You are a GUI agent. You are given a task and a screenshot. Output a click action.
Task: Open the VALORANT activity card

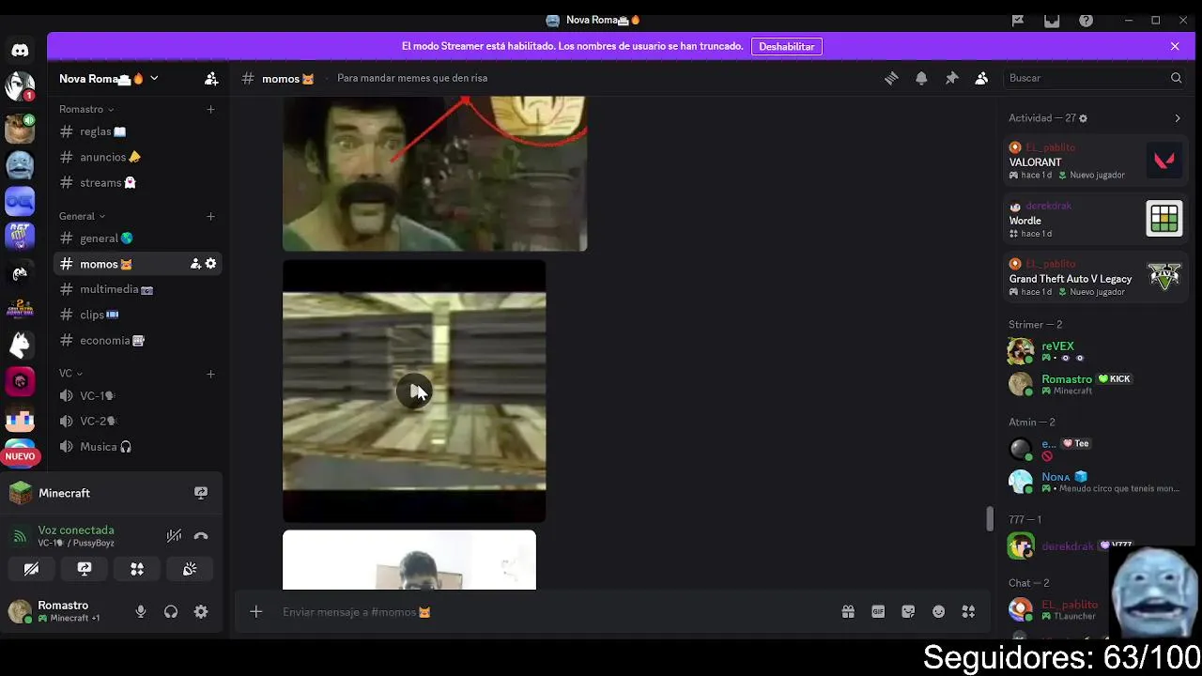point(1094,161)
